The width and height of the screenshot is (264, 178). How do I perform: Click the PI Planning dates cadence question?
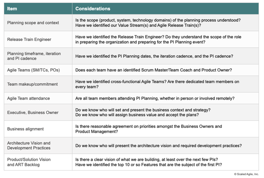(154, 56)
